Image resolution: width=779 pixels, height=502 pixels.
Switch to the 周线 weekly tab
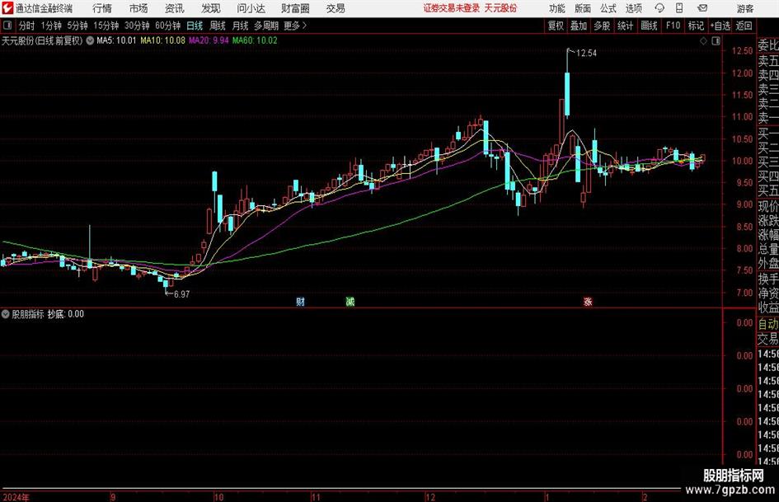218,26
